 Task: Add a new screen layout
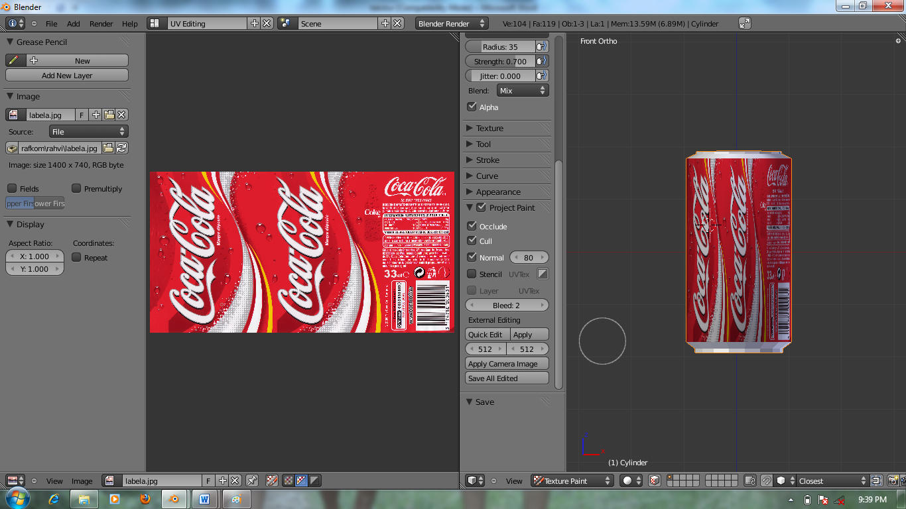(x=254, y=23)
